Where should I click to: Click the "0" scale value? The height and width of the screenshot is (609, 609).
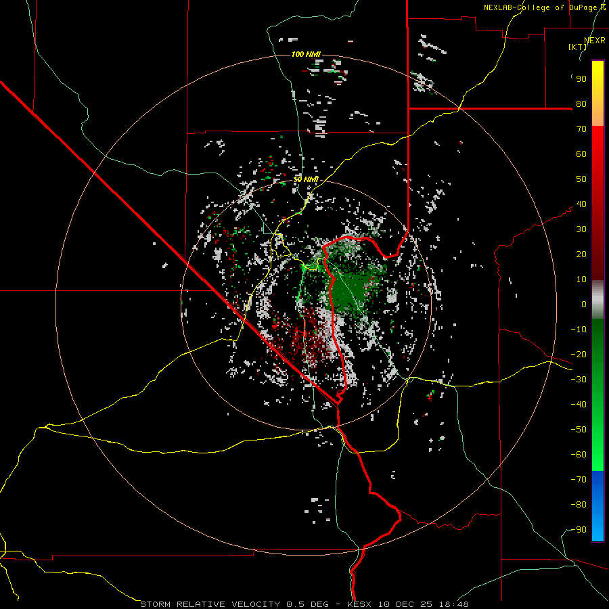(x=584, y=304)
